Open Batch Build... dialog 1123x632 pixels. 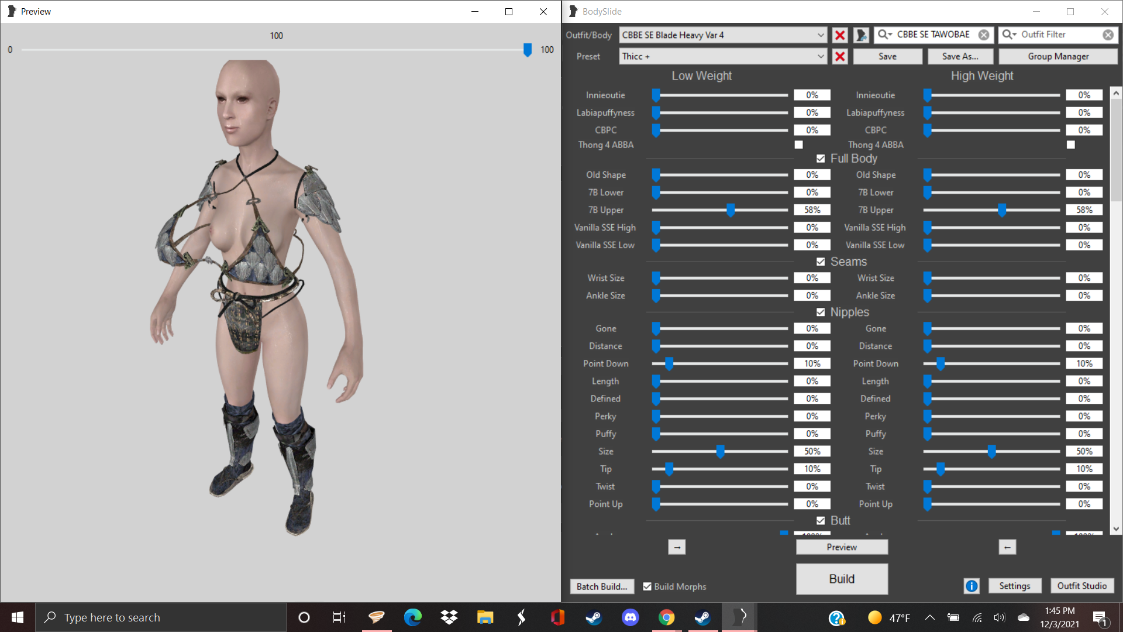pos(602,586)
